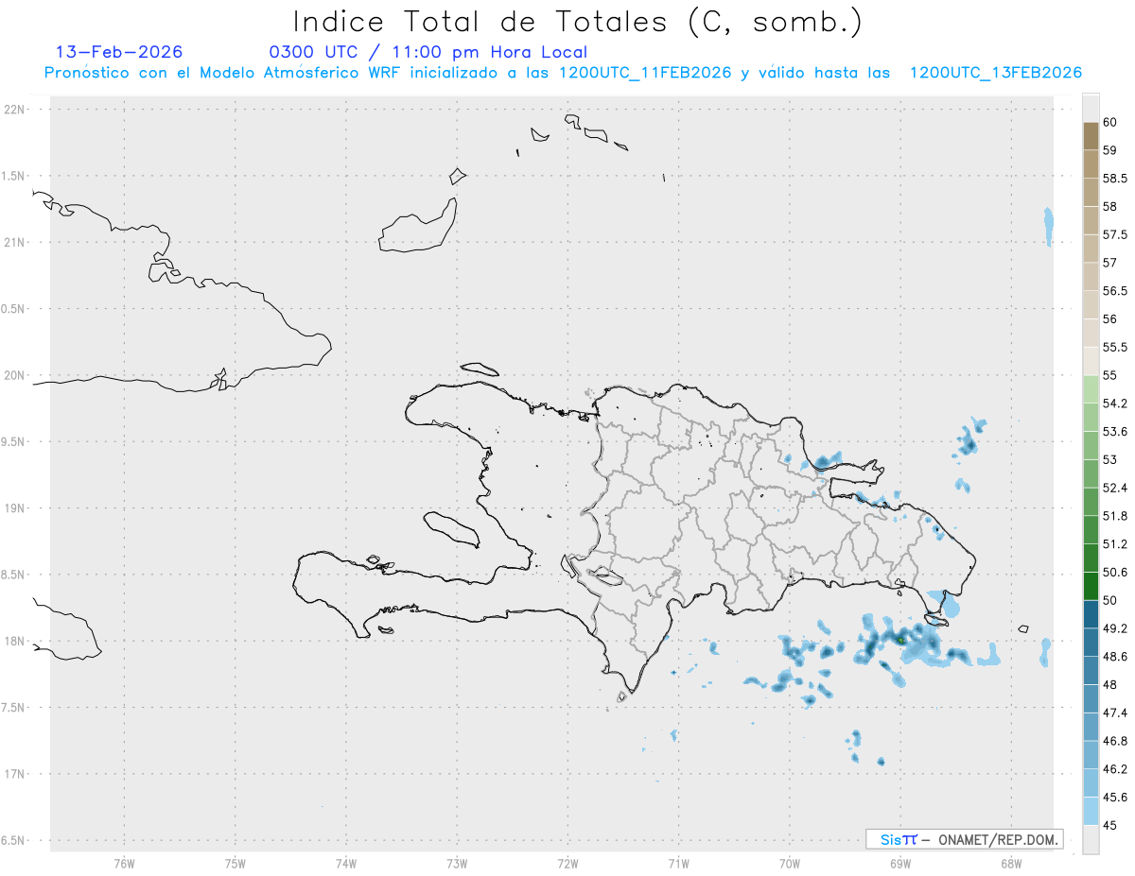This screenshot has height=876, width=1135.
Task: Click the '74W' longitude label
Action: (345, 863)
